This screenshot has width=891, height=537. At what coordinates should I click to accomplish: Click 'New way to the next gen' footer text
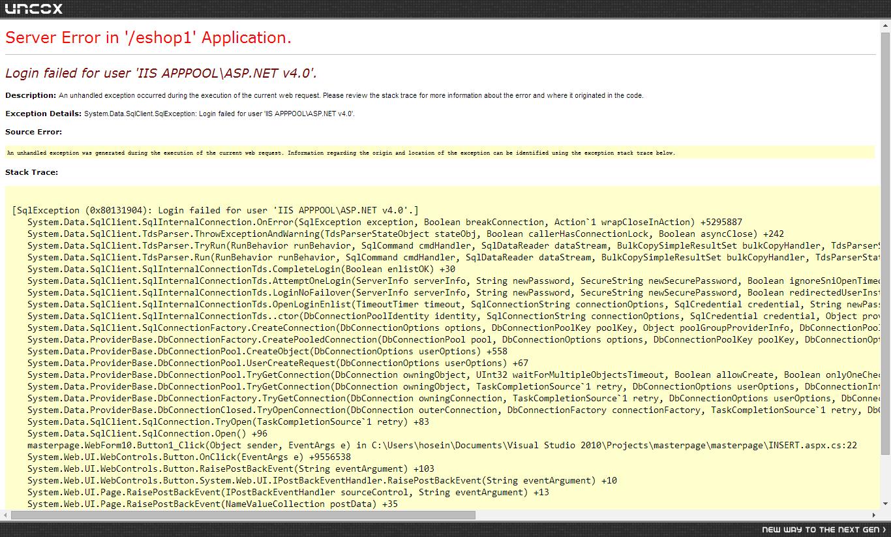824,529
